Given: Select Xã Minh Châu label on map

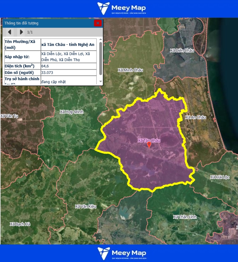Looking at the screenshot, I should (130, 70).
